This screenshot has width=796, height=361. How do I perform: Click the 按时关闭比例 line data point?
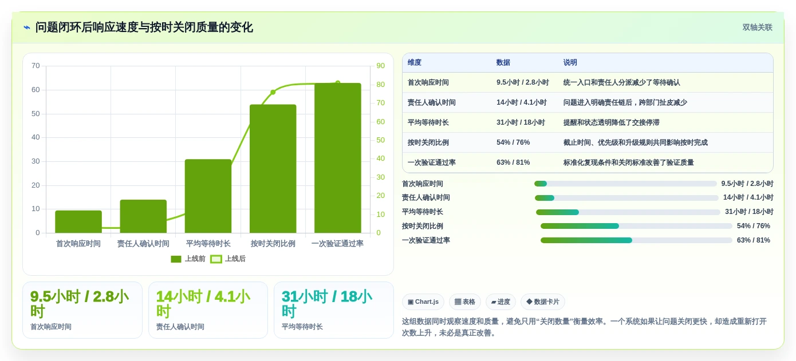(x=273, y=92)
